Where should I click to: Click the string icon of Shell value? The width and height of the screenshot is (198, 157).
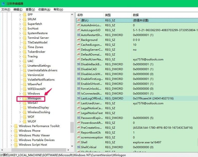79,142
